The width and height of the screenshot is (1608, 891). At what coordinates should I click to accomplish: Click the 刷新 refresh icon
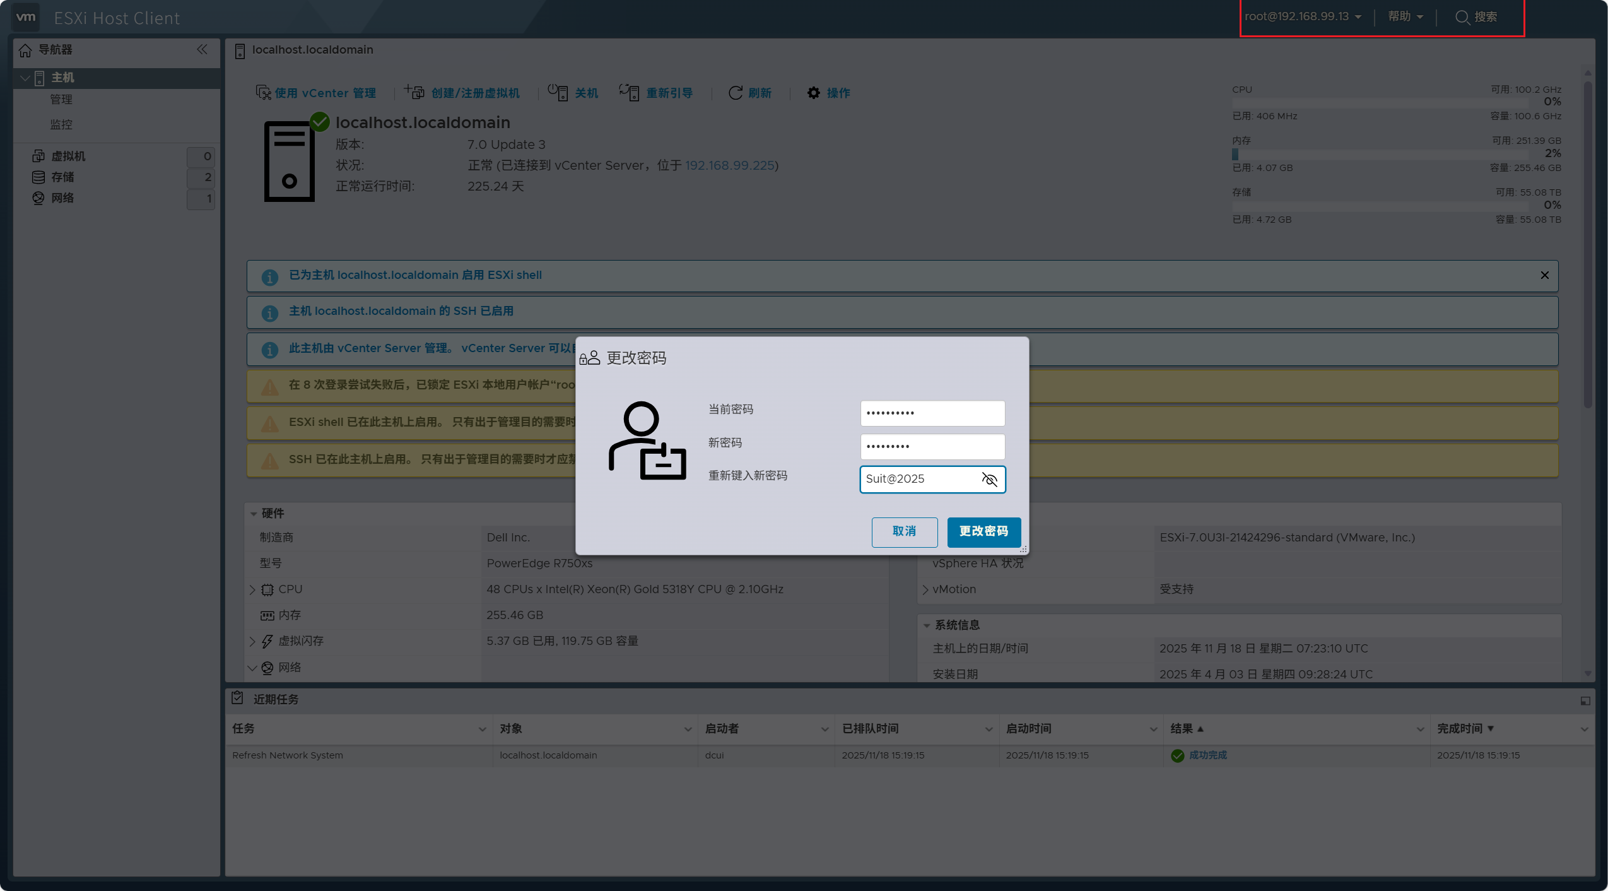pos(735,93)
